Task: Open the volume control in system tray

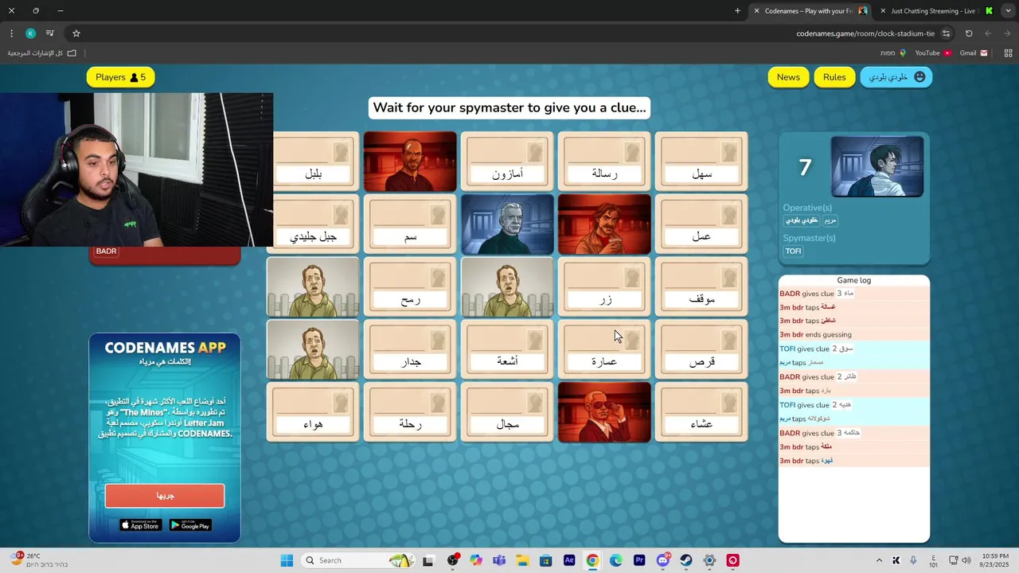Action: pos(966,560)
